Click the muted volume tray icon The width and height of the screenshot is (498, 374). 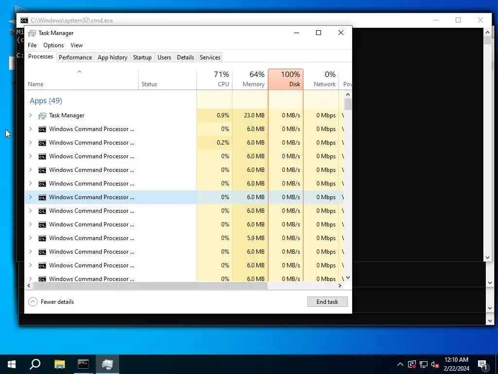435,364
